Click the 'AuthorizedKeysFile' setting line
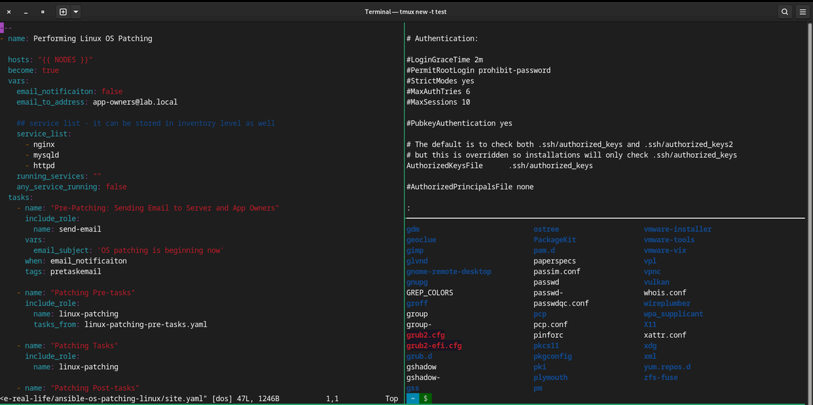 (x=500, y=165)
